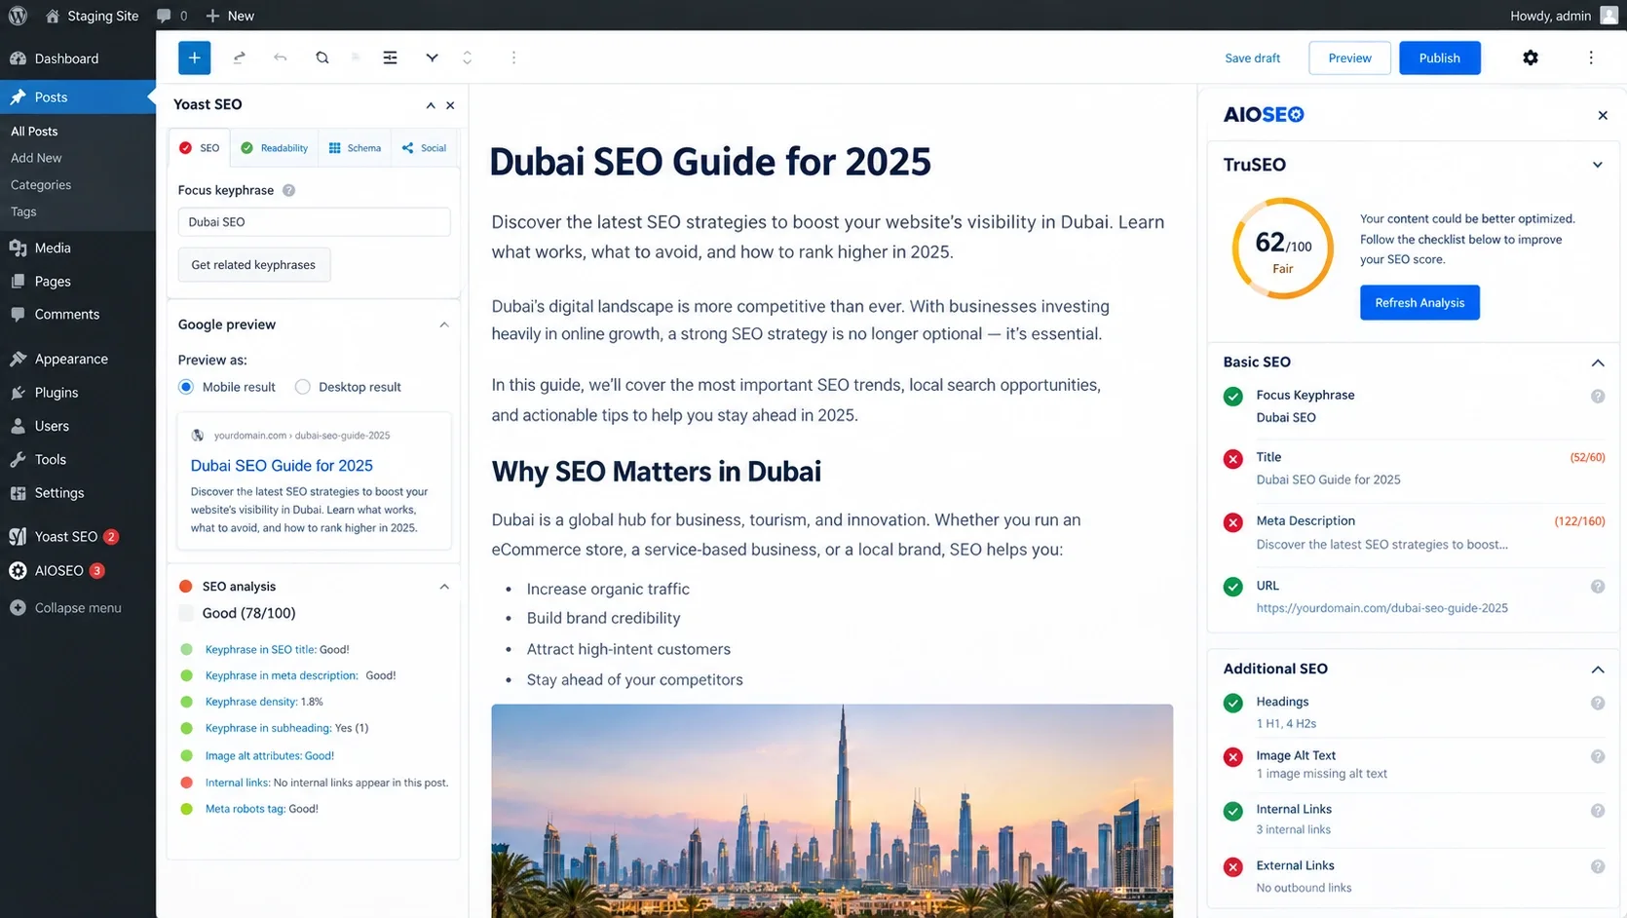
Task: Click the Tools wrench icon
Action: coord(18,459)
